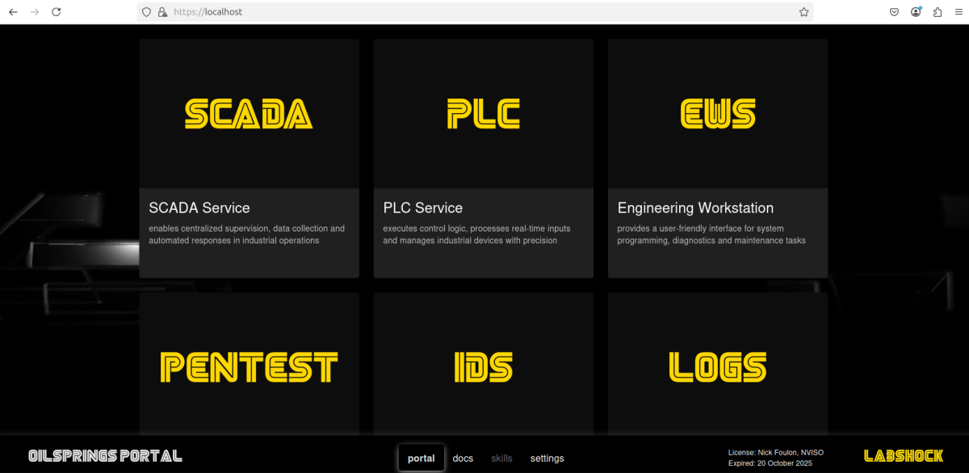Click the SCADA Service description text
This screenshot has height=473, width=969.
click(x=247, y=234)
